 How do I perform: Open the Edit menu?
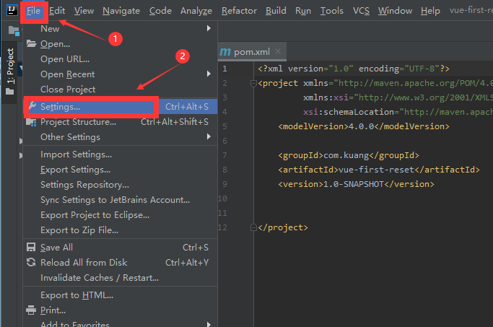click(57, 11)
